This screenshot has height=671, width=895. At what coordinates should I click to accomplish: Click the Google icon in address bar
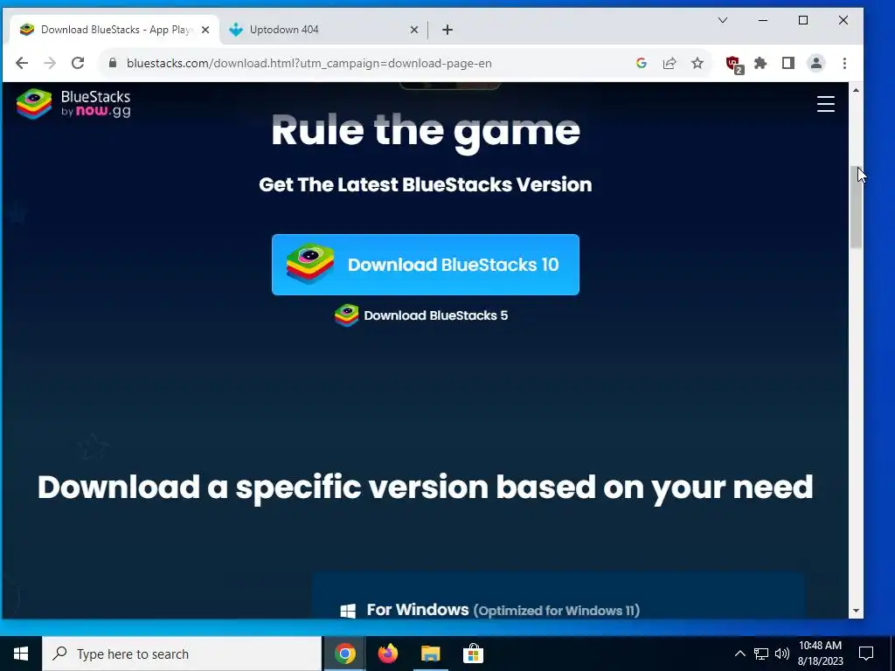click(641, 63)
